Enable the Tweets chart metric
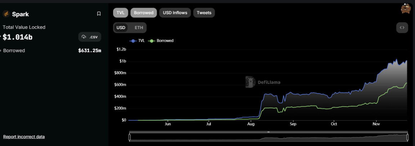Screen dimensions: 415x146 click(x=204, y=13)
